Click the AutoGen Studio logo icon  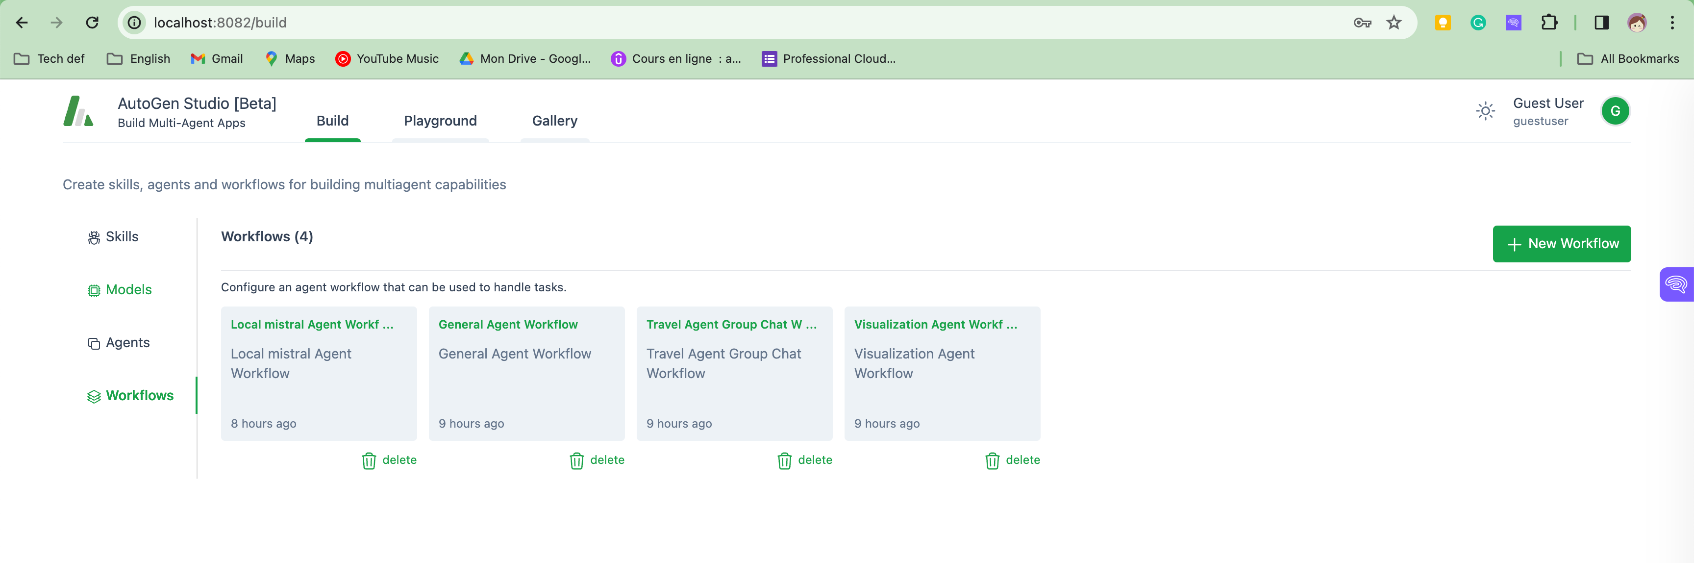pyautogui.click(x=78, y=111)
